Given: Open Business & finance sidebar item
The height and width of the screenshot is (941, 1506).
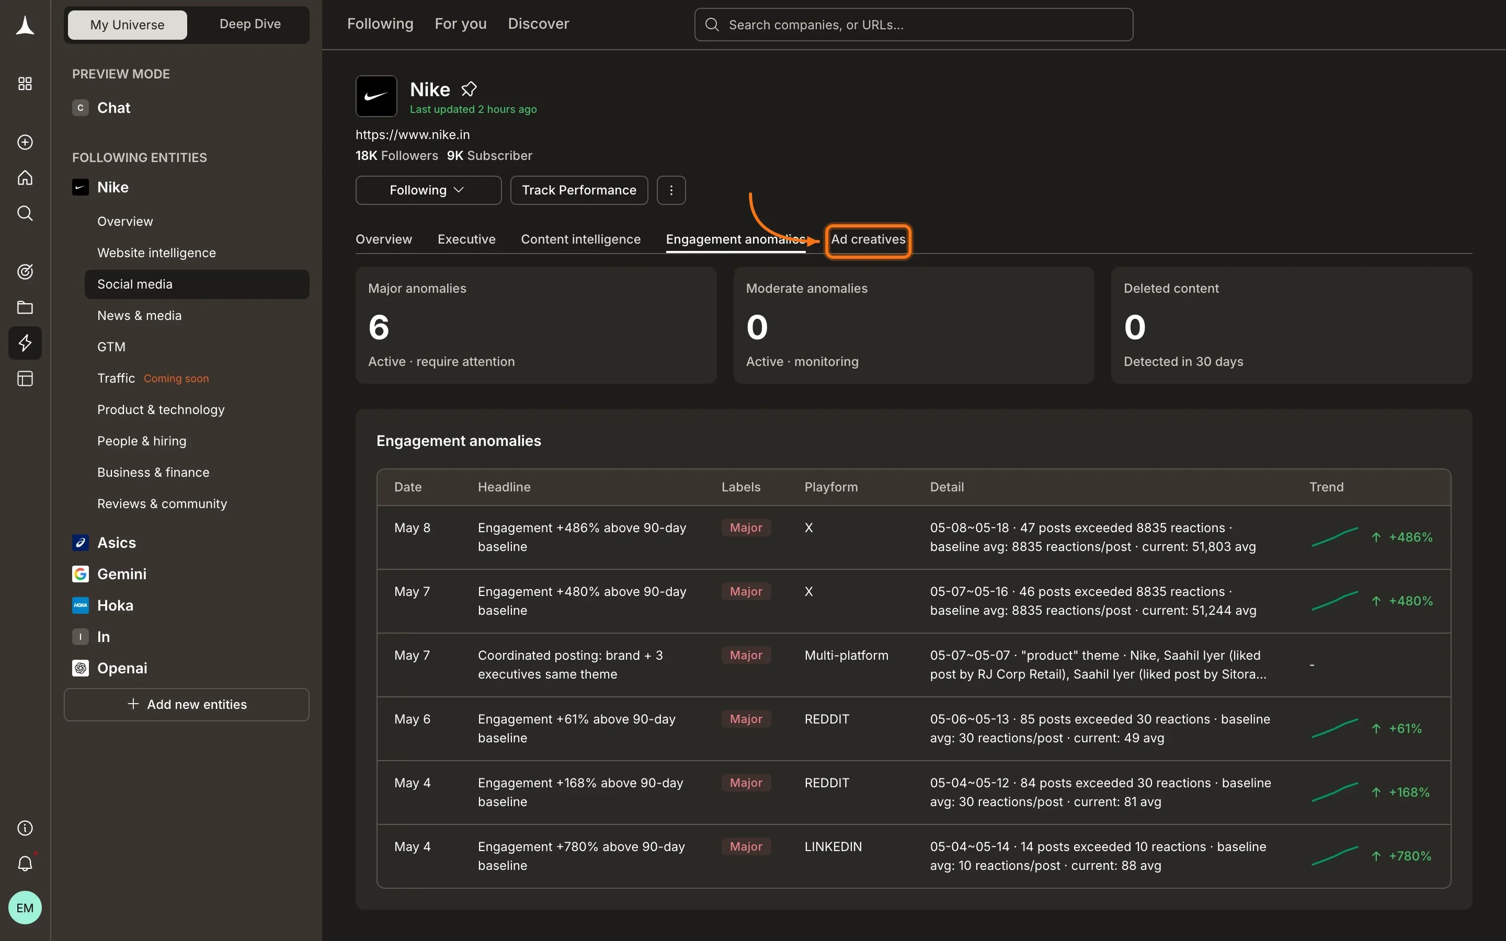Looking at the screenshot, I should click(x=153, y=473).
